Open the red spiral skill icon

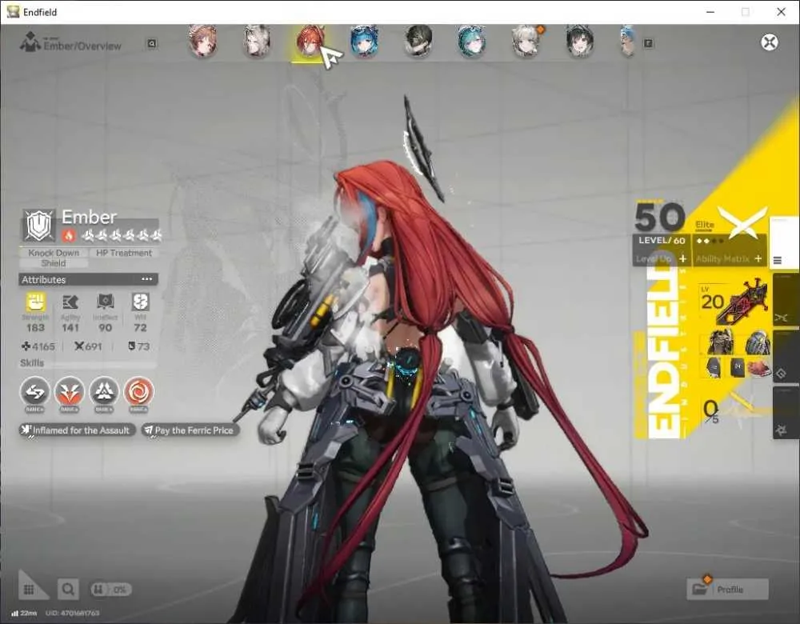(138, 392)
